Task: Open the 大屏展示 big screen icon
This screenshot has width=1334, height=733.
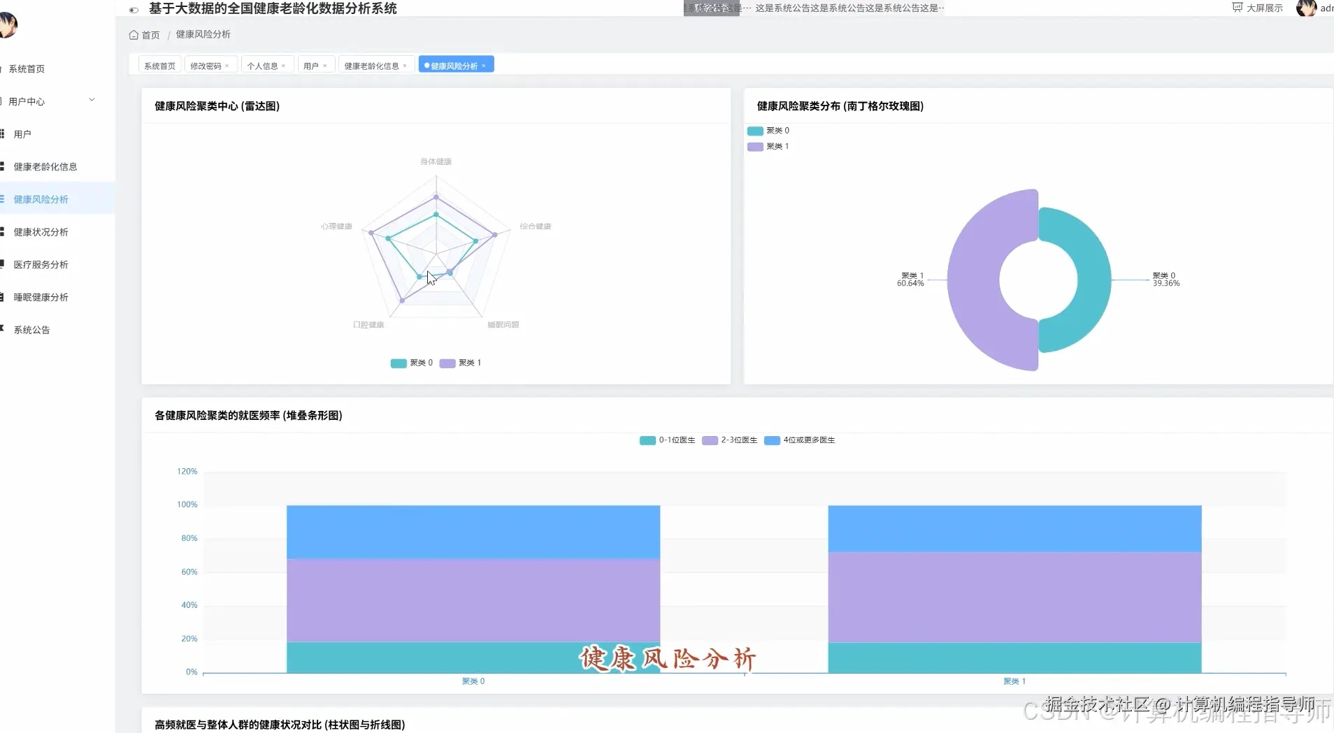Action: pyautogui.click(x=1238, y=8)
